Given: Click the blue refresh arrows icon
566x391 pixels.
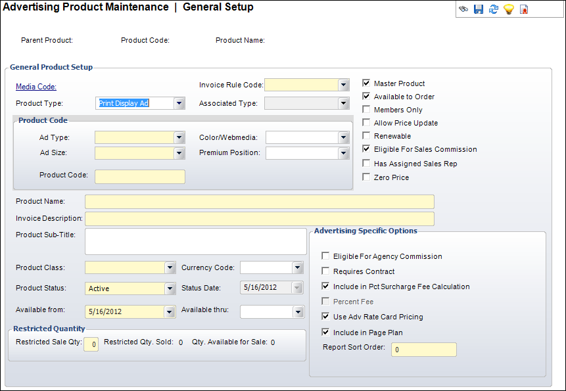Looking at the screenshot, I should tap(494, 9).
